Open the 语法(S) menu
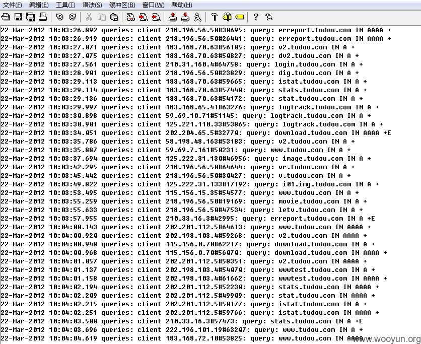The height and width of the screenshot is (344, 421). pos(92,5)
